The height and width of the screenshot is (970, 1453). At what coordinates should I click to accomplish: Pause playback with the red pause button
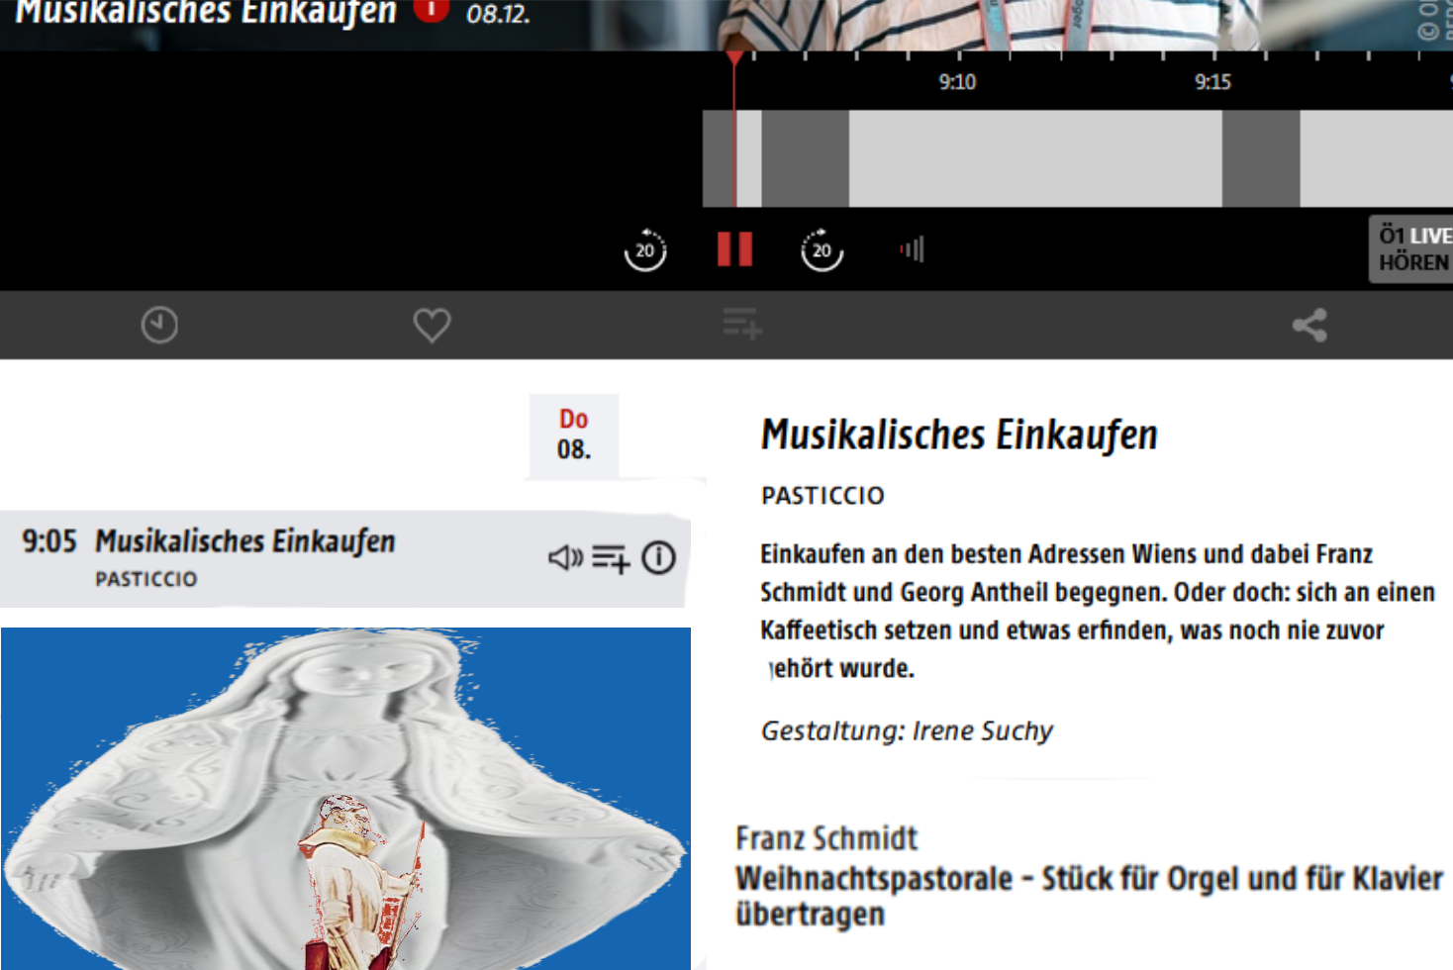[734, 249]
